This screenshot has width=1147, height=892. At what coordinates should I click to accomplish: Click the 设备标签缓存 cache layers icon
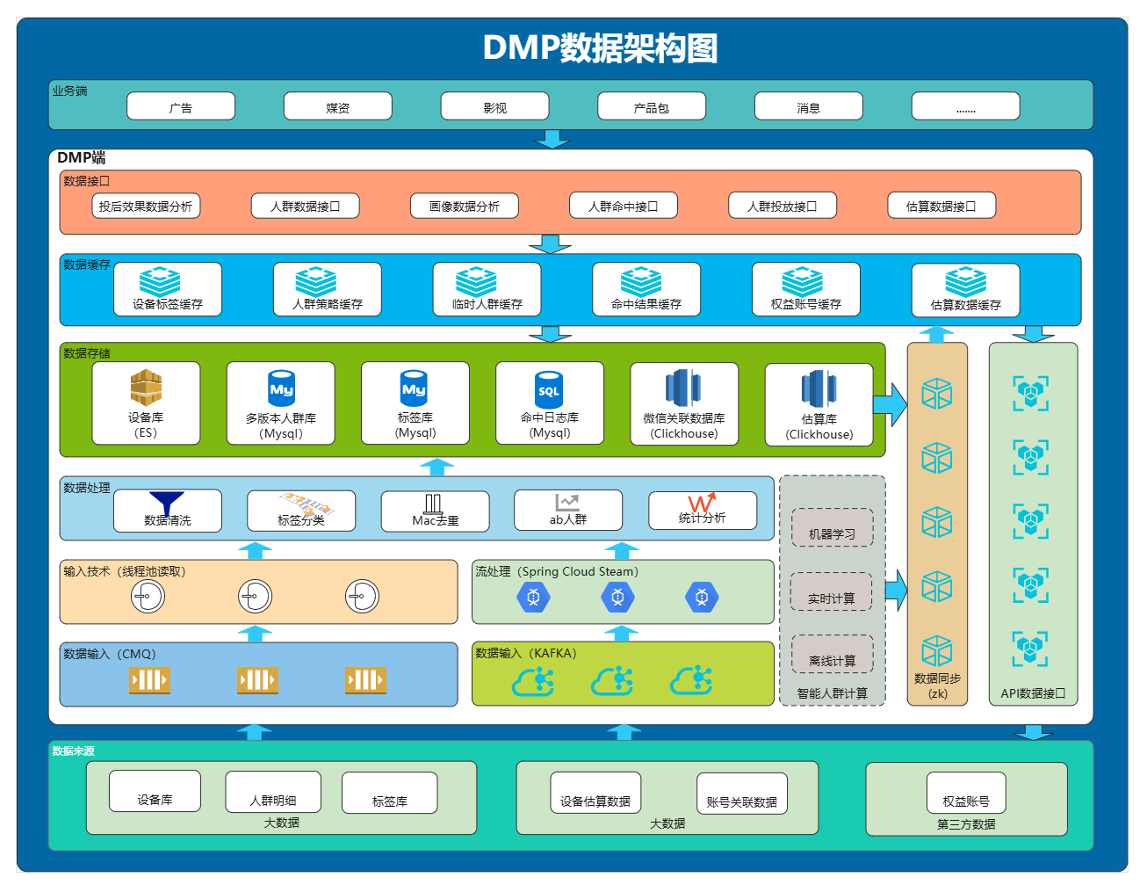[160, 281]
